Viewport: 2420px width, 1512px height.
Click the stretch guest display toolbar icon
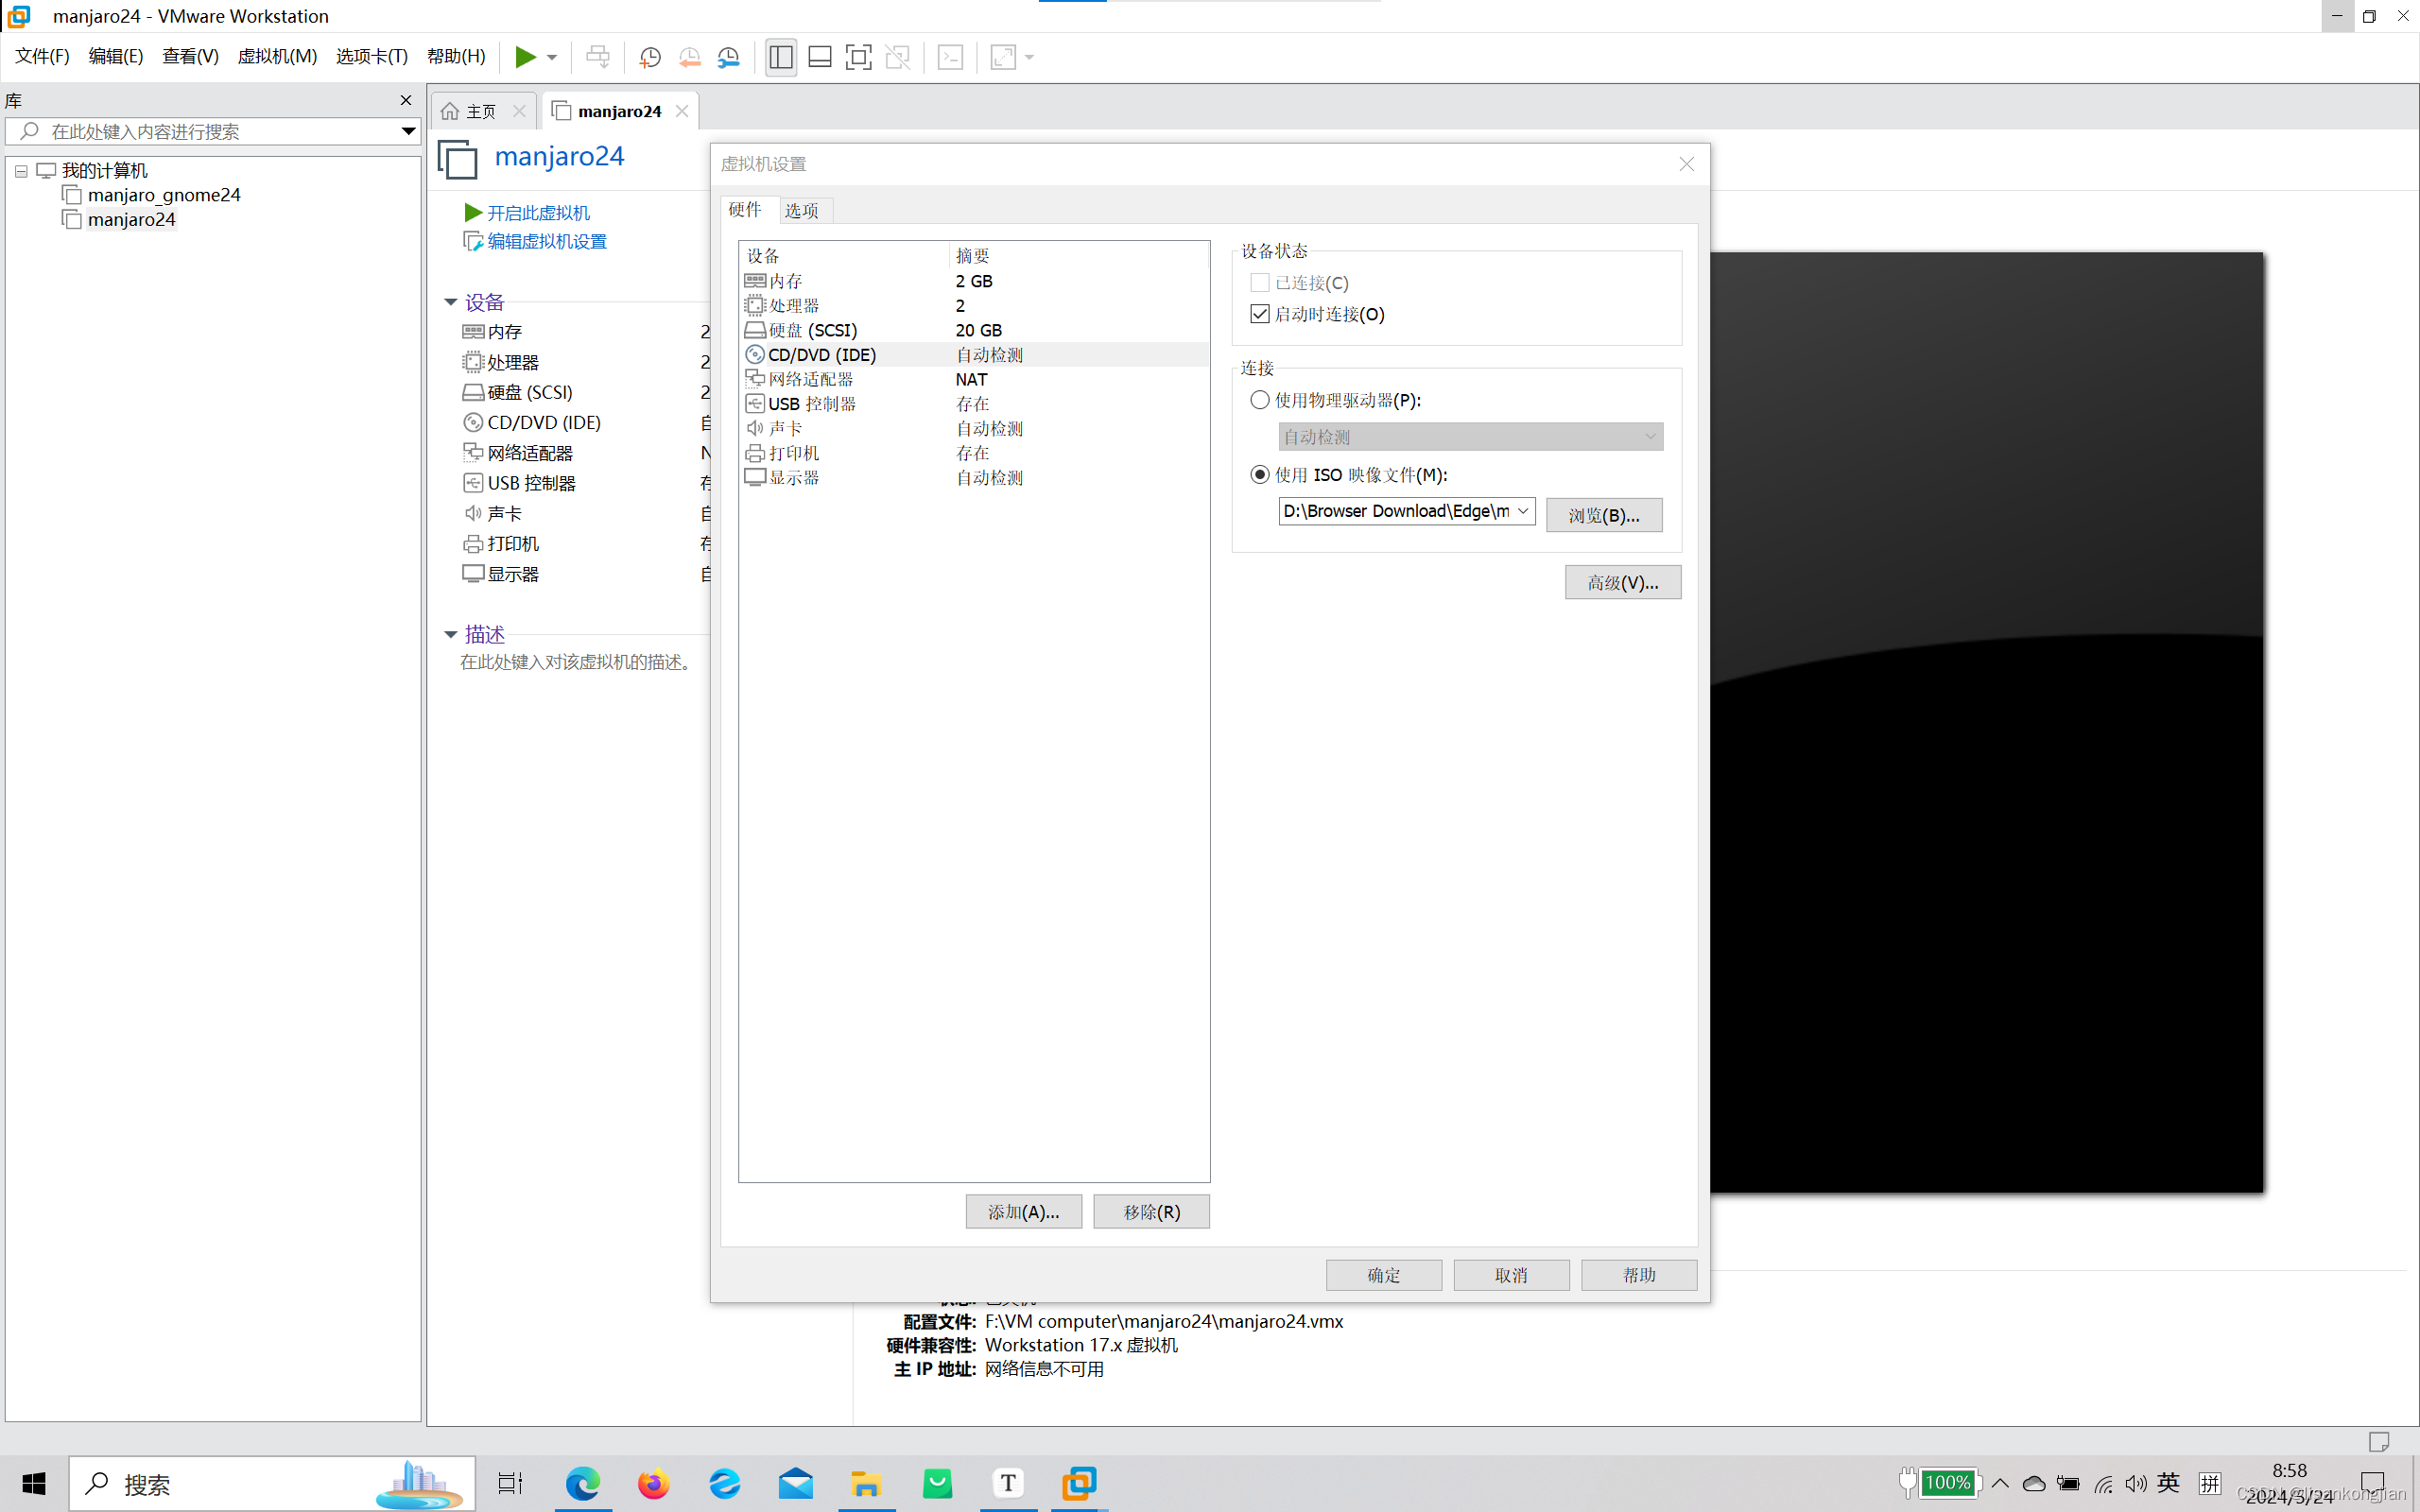pyautogui.click(x=1003, y=57)
